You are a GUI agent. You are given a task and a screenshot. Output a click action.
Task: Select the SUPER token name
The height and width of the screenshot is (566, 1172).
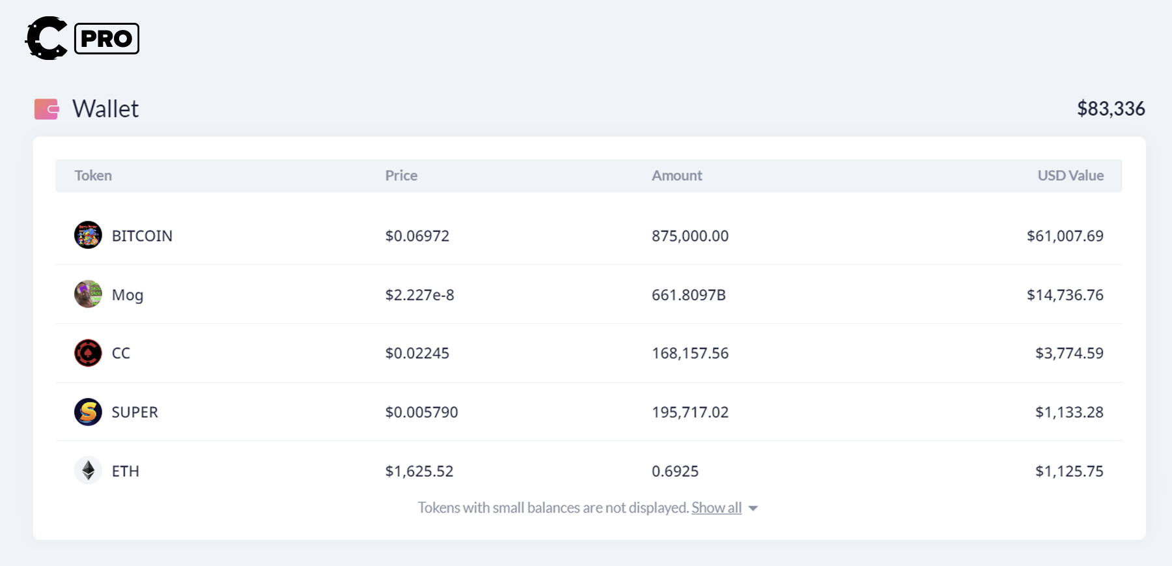[x=135, y=412]
